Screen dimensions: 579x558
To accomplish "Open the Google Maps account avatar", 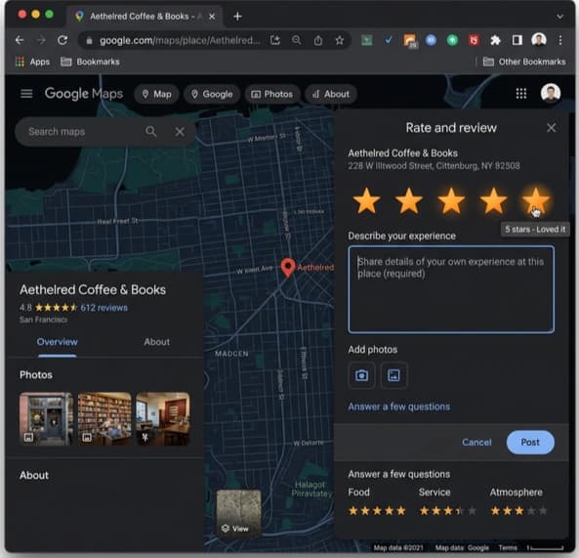I will point(551,93).
